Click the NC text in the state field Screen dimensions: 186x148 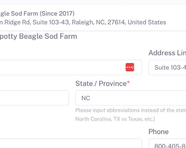86,98
